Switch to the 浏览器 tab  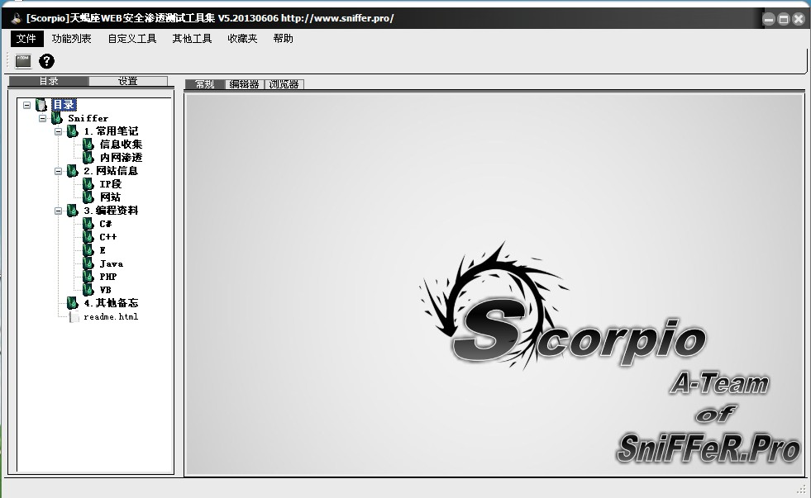284,84
